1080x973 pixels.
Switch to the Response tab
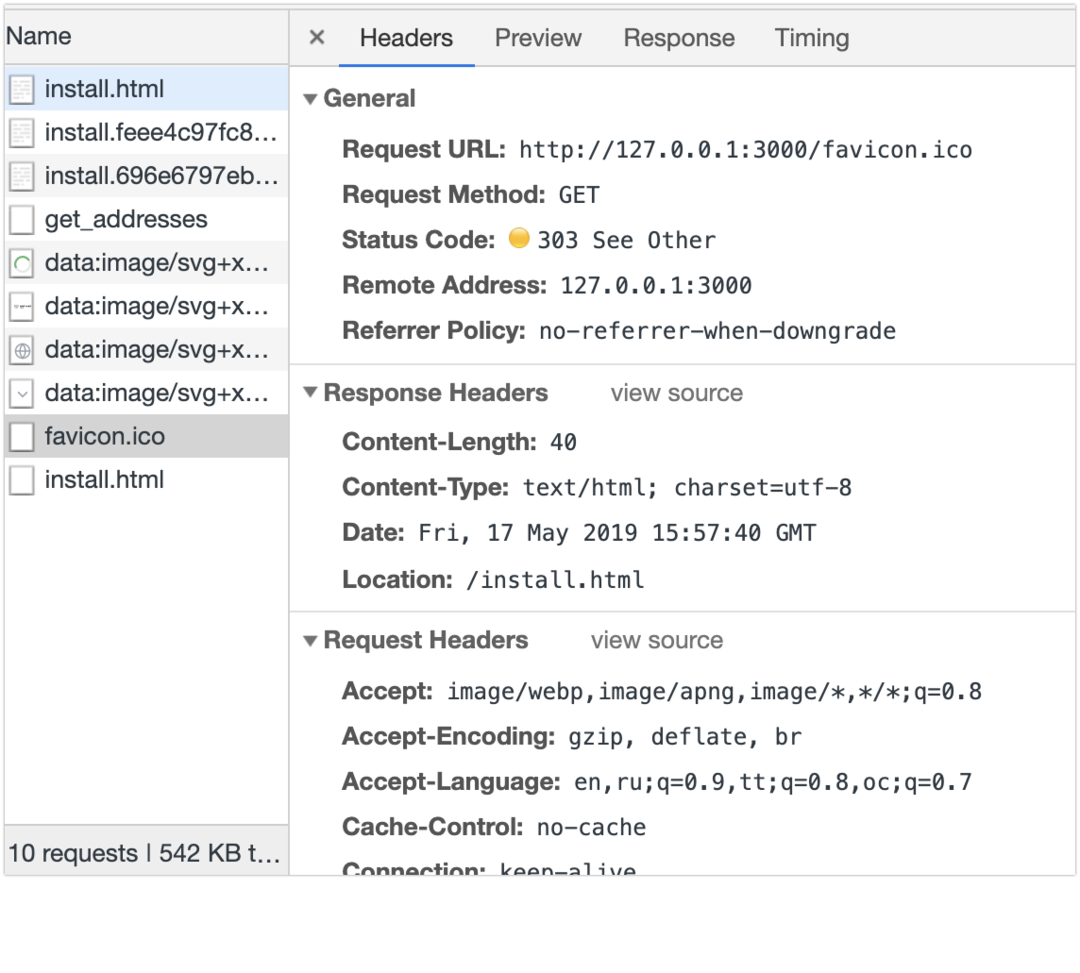(678, 38)
